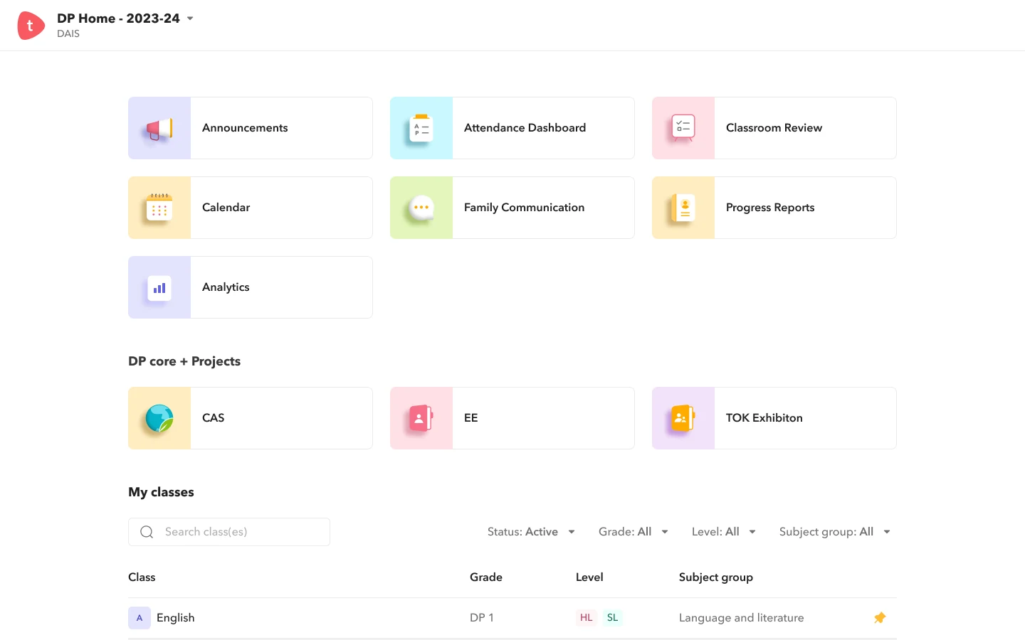Click the DP 1 grade cell
Screen dimensions: 1025x640
tap(482, 618)
